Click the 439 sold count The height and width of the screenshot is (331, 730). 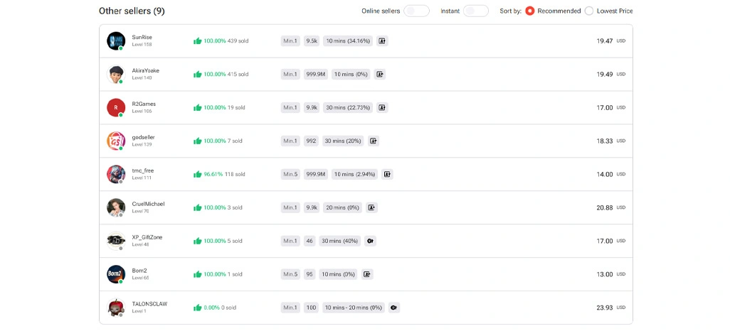[x=238, y=41]
